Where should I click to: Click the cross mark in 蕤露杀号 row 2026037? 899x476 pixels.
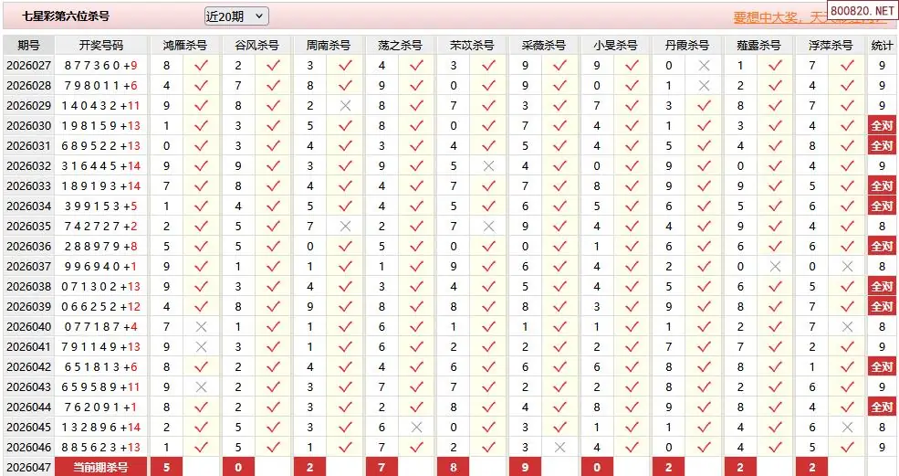click(776, 266)
